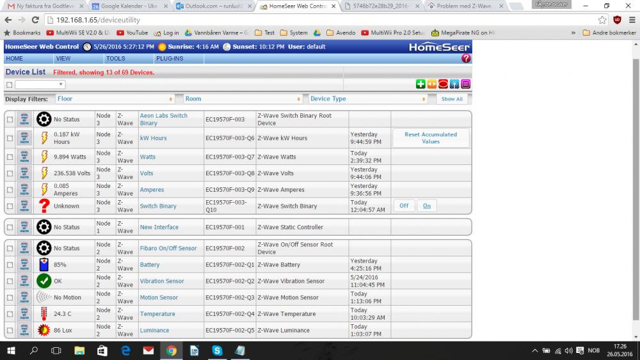Open the Floor filter dropdown
The image size is (640, 360).
(115, 99)
